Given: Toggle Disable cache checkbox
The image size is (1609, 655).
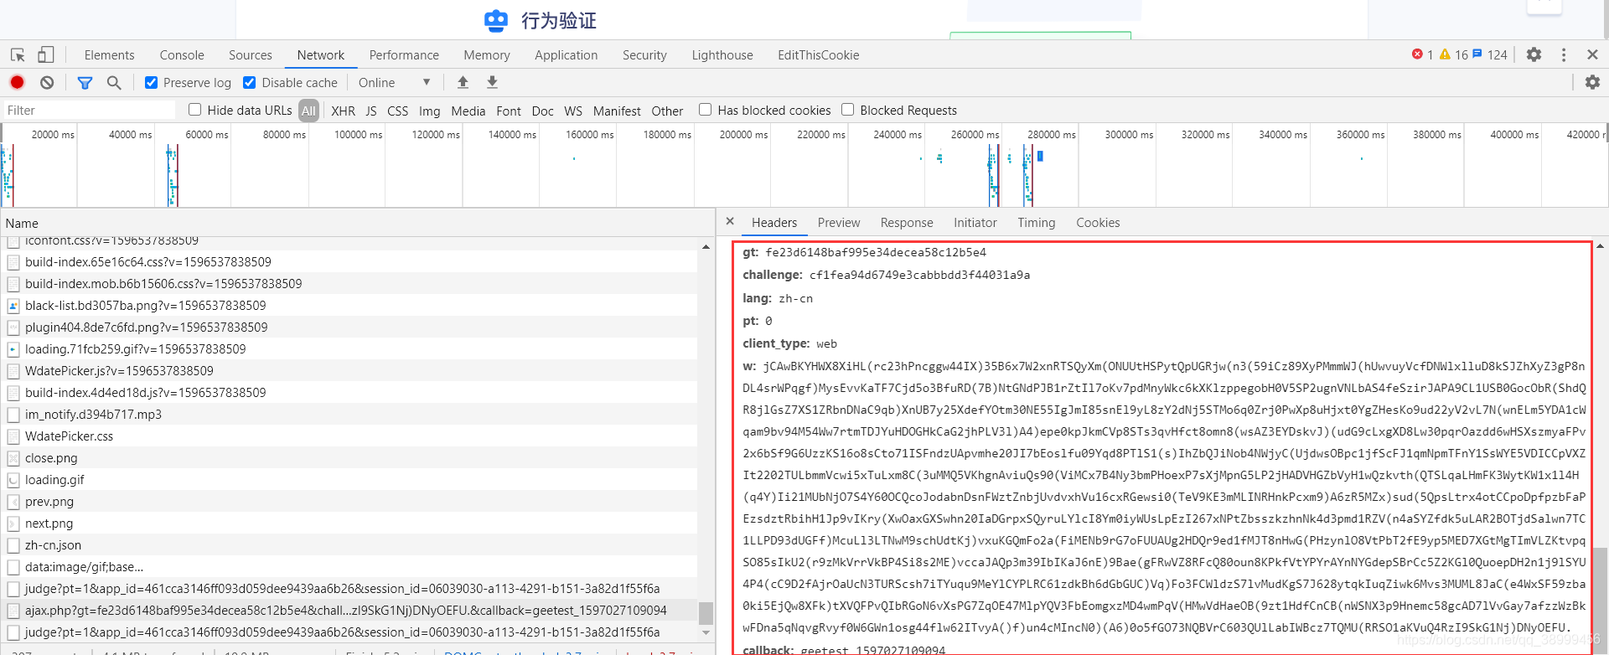Looking at the screenshot, I should click(249, 82).
